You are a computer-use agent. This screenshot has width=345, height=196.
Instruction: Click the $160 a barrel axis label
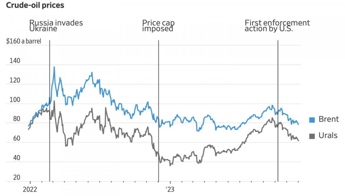[23, 42]
